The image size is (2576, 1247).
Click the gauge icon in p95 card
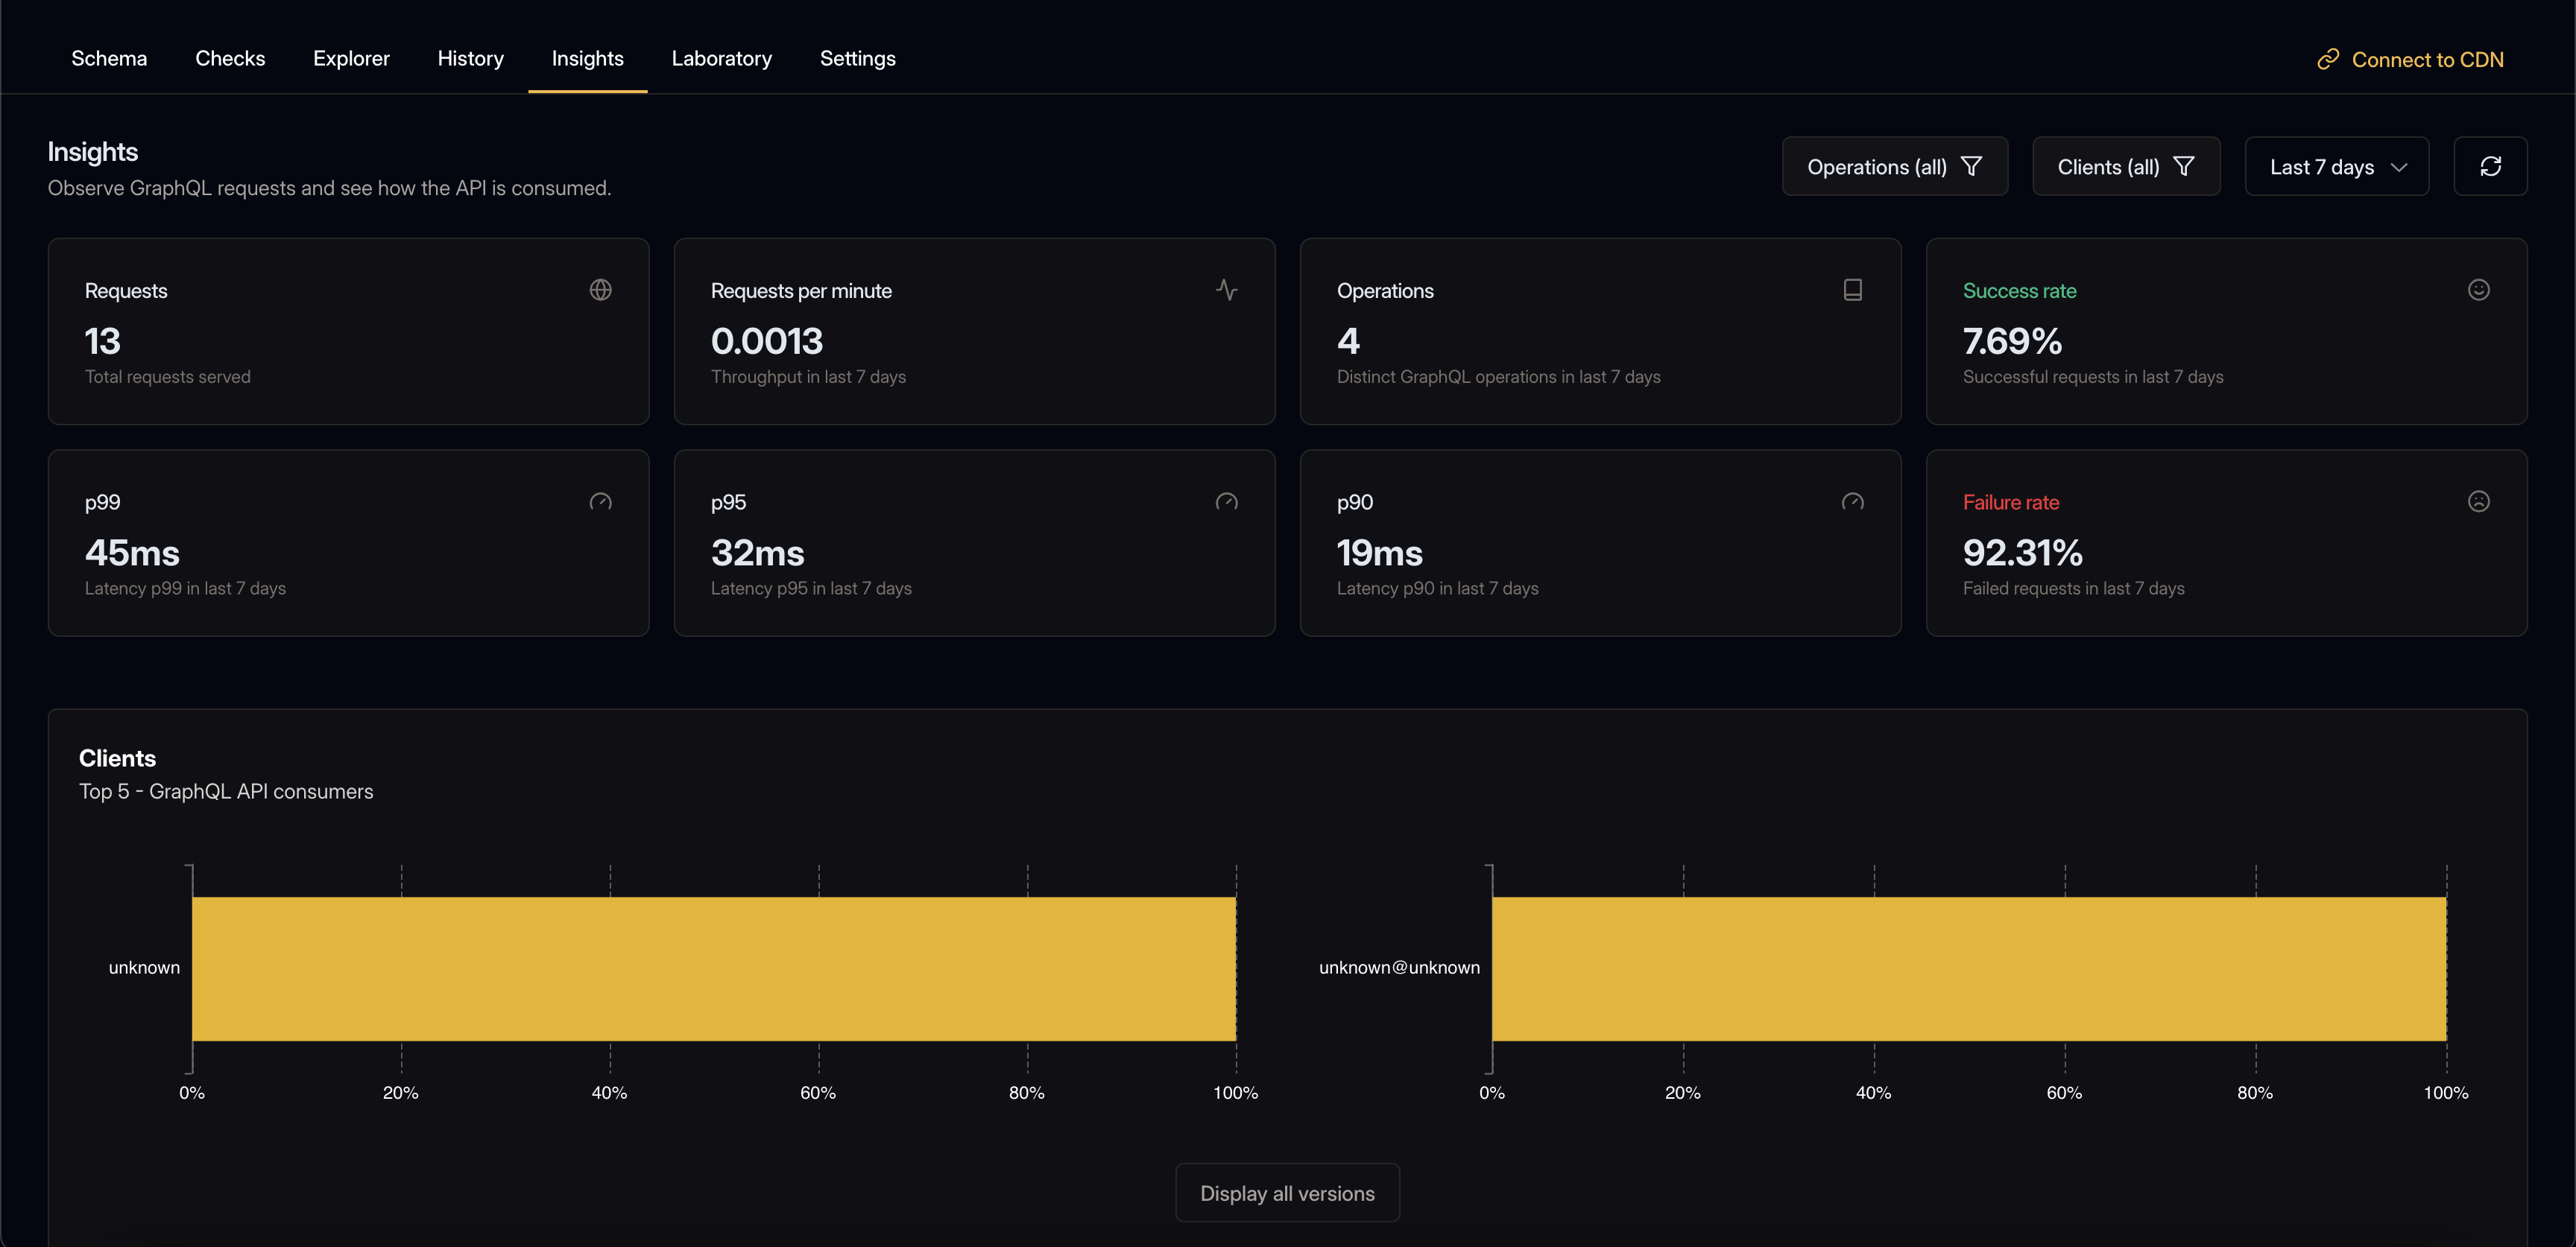tap(1226, 501)
